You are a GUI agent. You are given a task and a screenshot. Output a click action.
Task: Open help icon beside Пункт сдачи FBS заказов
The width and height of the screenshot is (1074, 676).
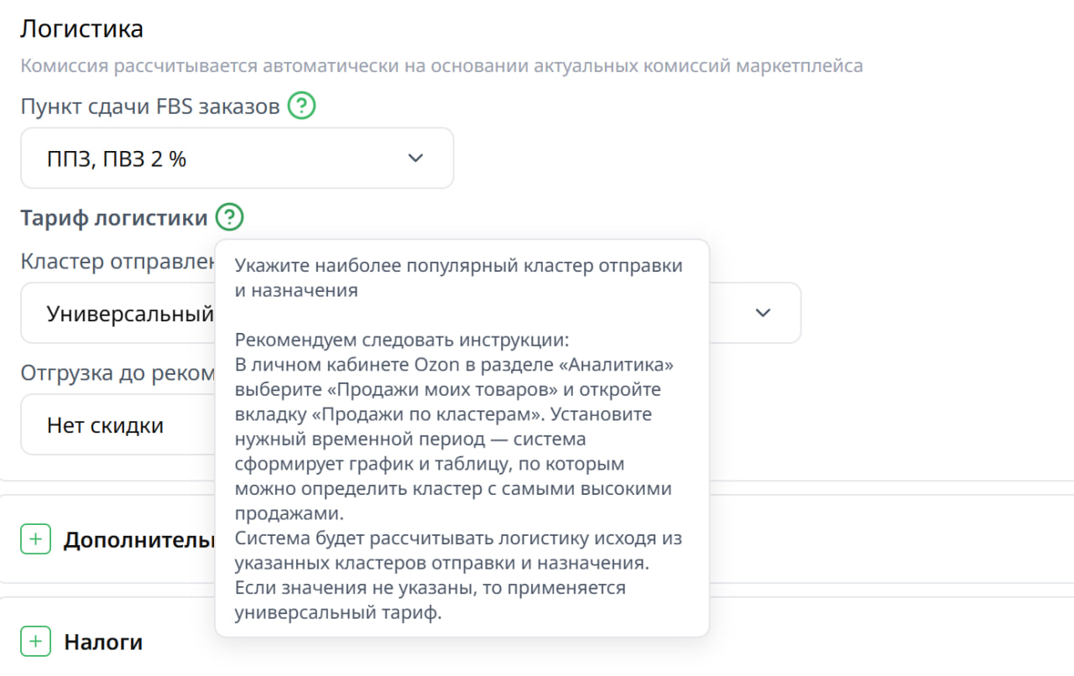coord(301,107)
